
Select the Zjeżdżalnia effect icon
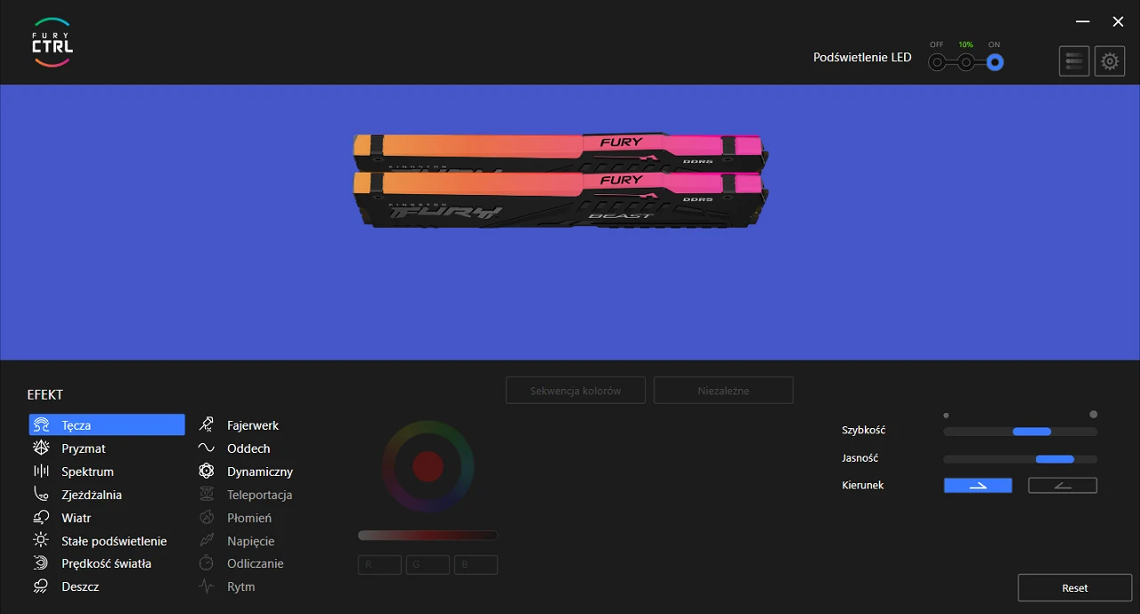tap(41, 495)
